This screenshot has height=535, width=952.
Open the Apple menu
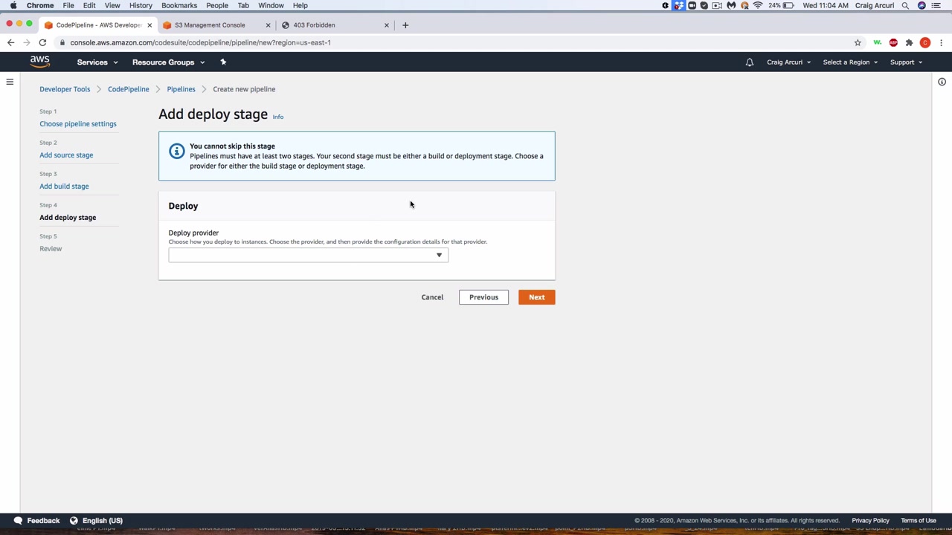13,5
